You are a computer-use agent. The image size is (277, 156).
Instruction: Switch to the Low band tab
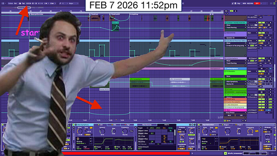point(100,125)
